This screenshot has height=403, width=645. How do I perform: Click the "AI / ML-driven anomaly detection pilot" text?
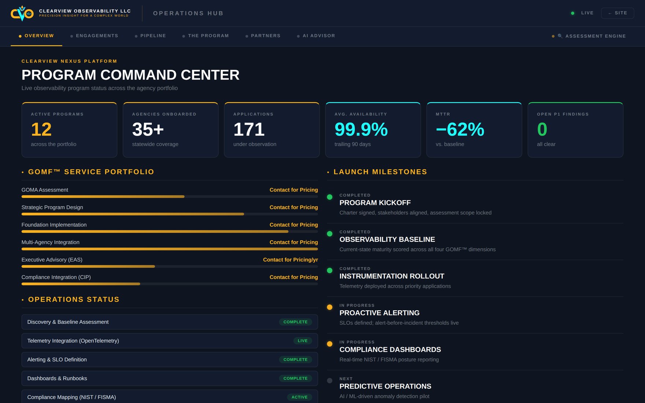[x=384, y=396]
